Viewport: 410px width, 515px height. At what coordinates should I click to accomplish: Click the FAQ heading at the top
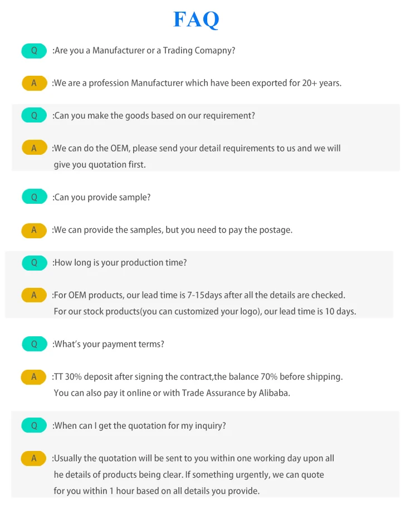point(196,19)
